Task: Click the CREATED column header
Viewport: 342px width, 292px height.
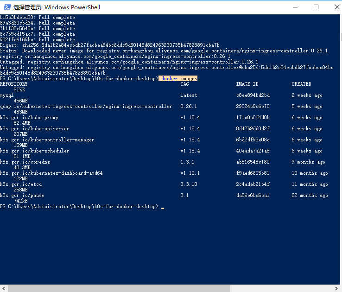Action: [x=301, y=84]
